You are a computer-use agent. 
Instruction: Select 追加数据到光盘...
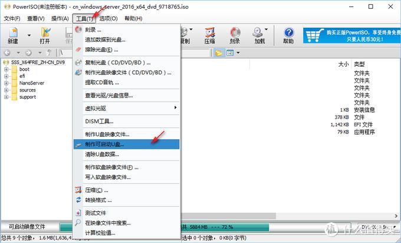(127, 40)
